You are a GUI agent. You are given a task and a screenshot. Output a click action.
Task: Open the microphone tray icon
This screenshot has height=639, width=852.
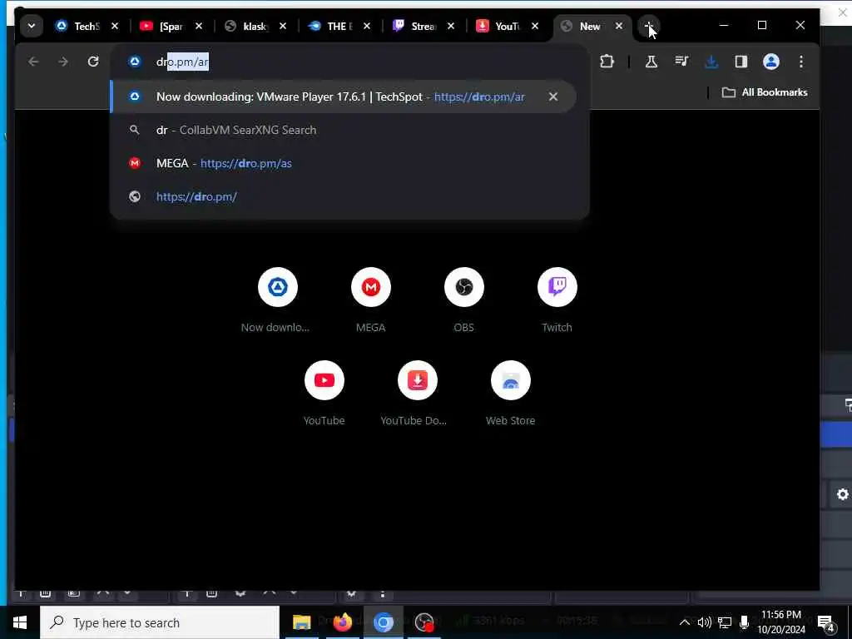[745, 622]
